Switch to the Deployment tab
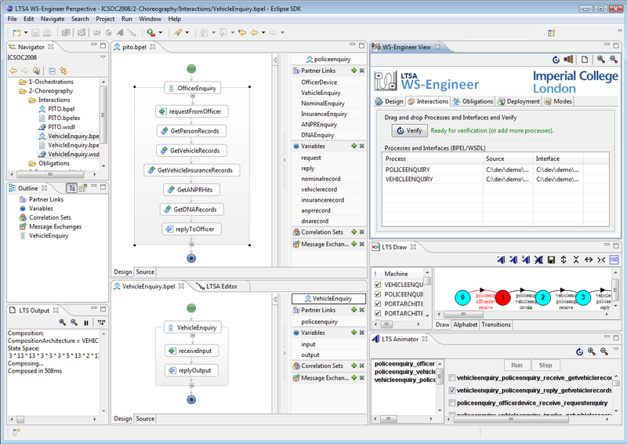 [x=518, y=101]
